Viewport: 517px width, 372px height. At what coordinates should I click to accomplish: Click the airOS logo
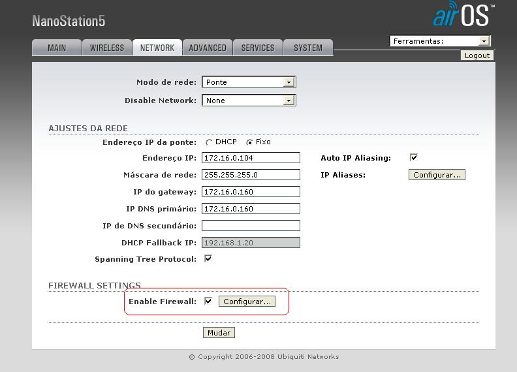(x=463, y=14)
